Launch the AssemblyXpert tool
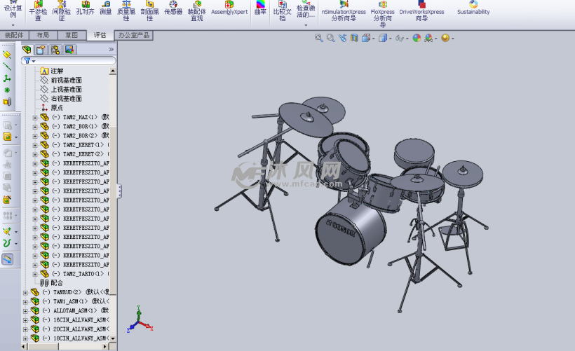The height and width of the screenshot is (351, 575). click(x=229, y=8)
